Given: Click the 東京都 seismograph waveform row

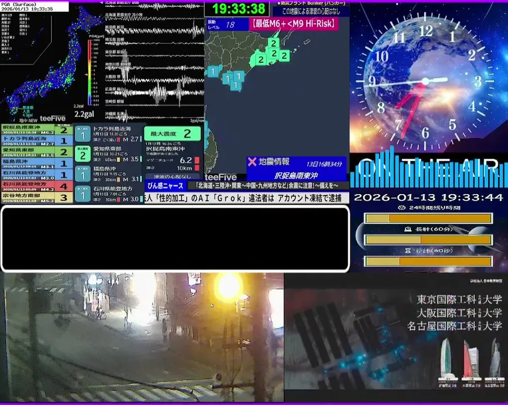Looking at the screenshot, I should [x=155, y=56].
